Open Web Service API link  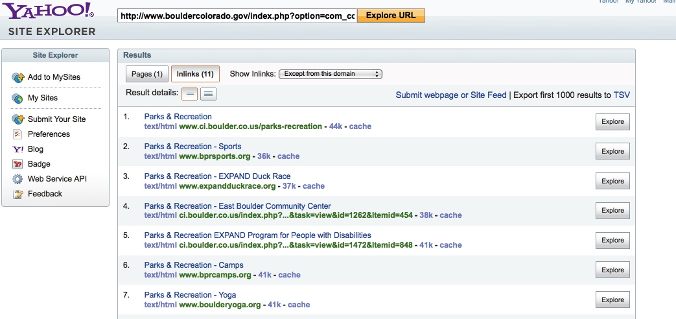(x=56, y=179)
